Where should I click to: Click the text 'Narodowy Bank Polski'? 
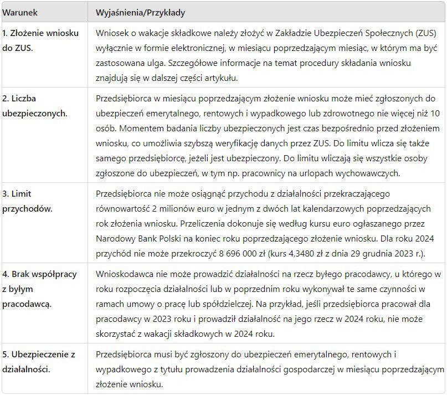tap(138, 239)
